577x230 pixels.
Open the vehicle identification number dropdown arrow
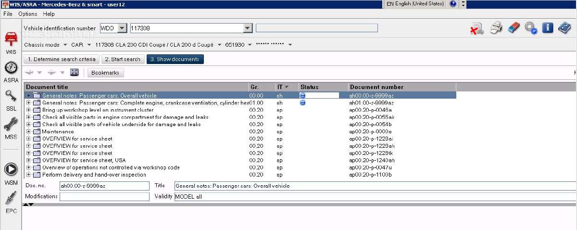point(248,28)
